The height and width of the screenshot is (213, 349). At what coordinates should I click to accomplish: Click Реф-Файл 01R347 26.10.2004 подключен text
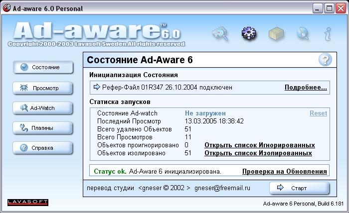[x=167, y=87]
